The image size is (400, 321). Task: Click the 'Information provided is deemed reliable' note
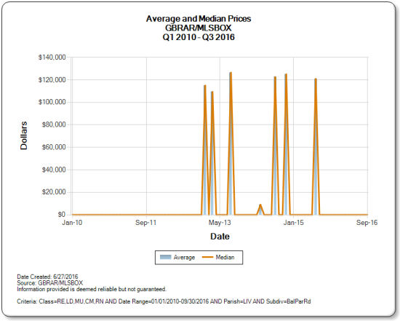(92, 289)
